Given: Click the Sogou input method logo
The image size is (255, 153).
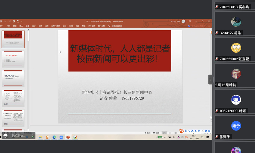Looking at the screenshot, I should coord(181,131).
